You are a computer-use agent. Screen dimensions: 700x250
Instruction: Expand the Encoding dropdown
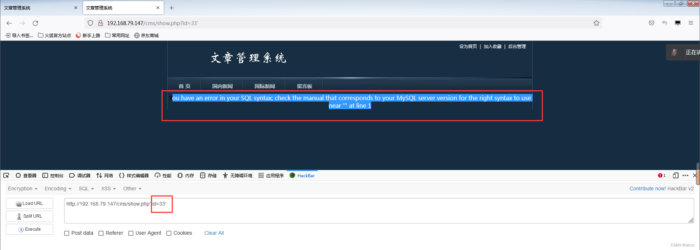pos(58,189)
